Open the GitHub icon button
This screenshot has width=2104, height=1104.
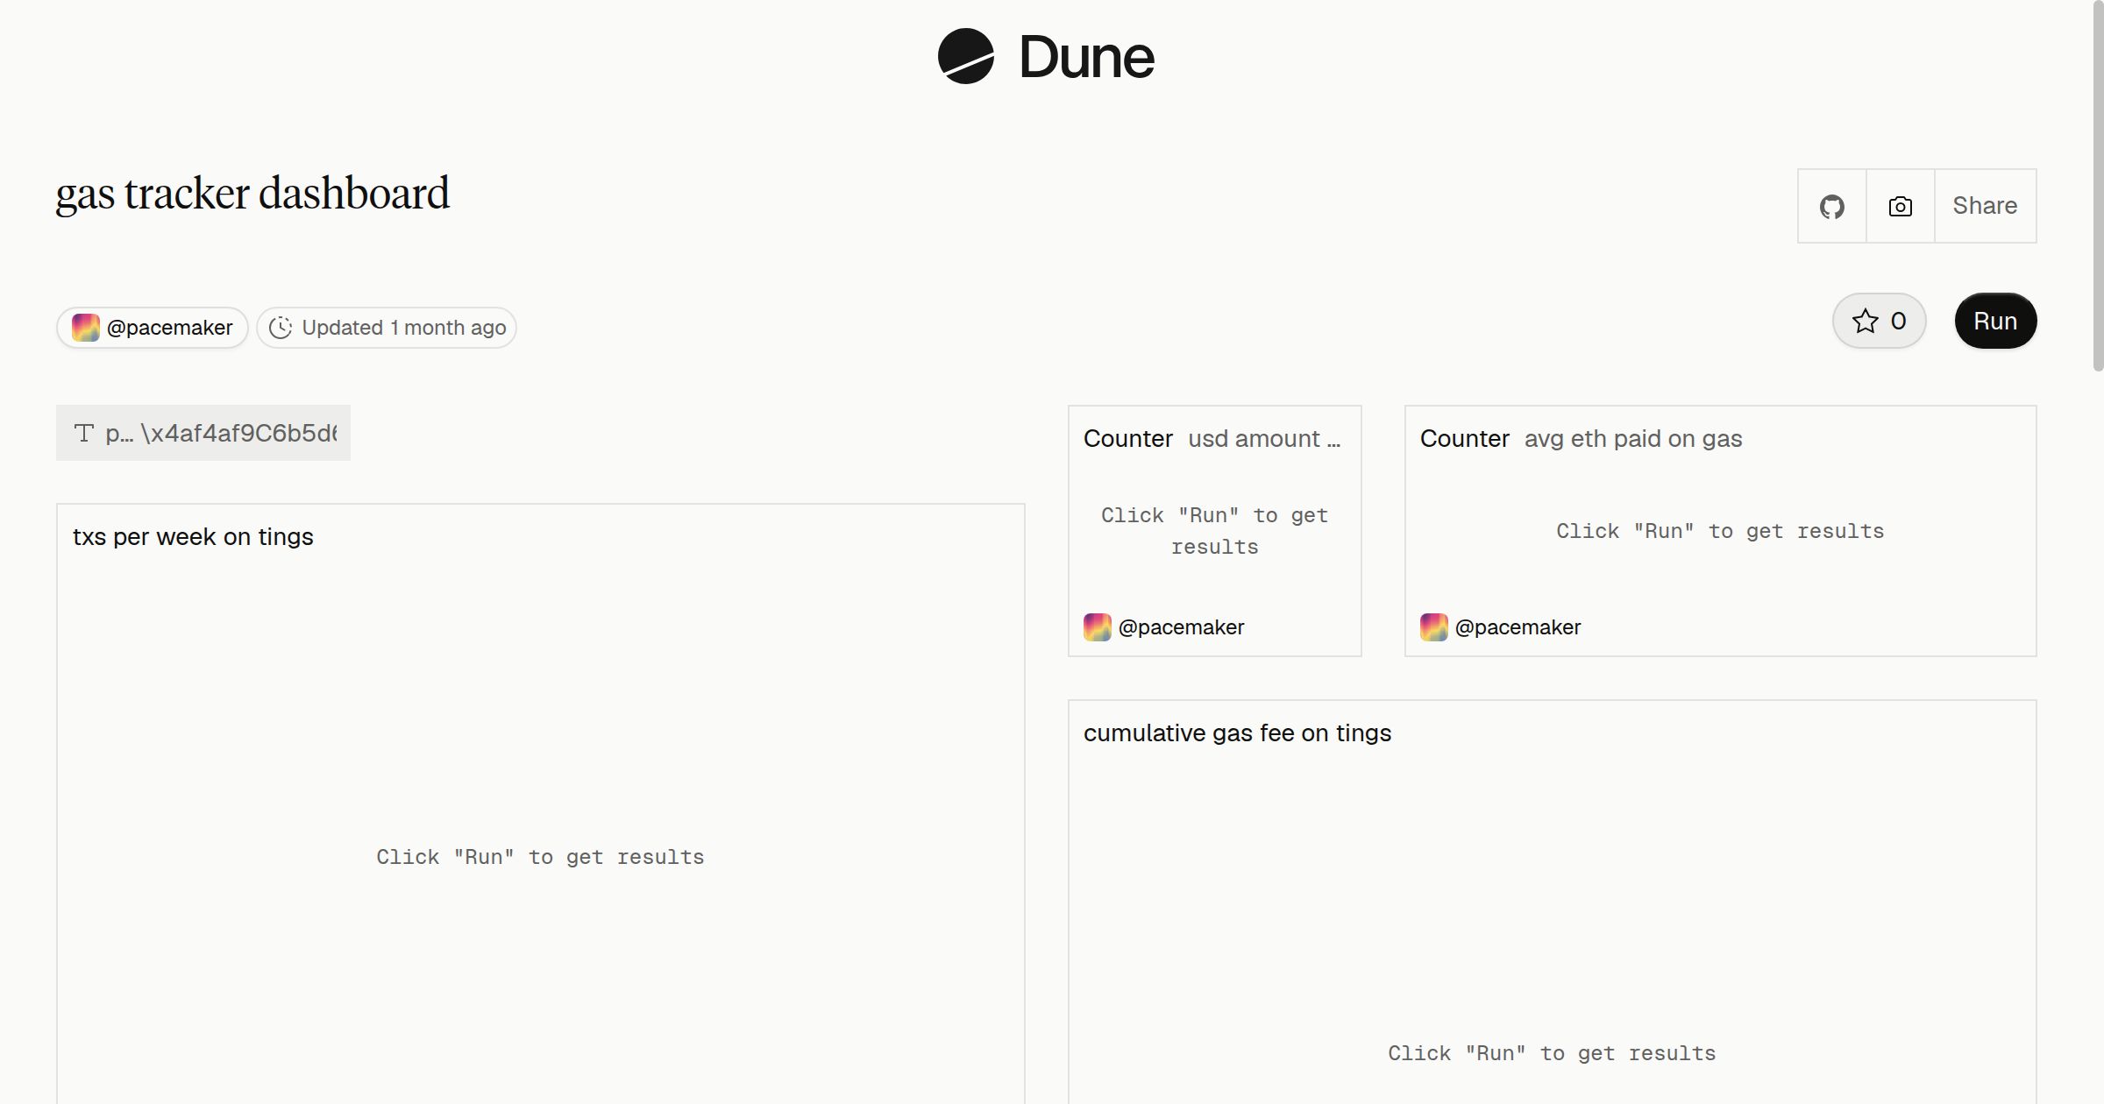(1831, 206)
